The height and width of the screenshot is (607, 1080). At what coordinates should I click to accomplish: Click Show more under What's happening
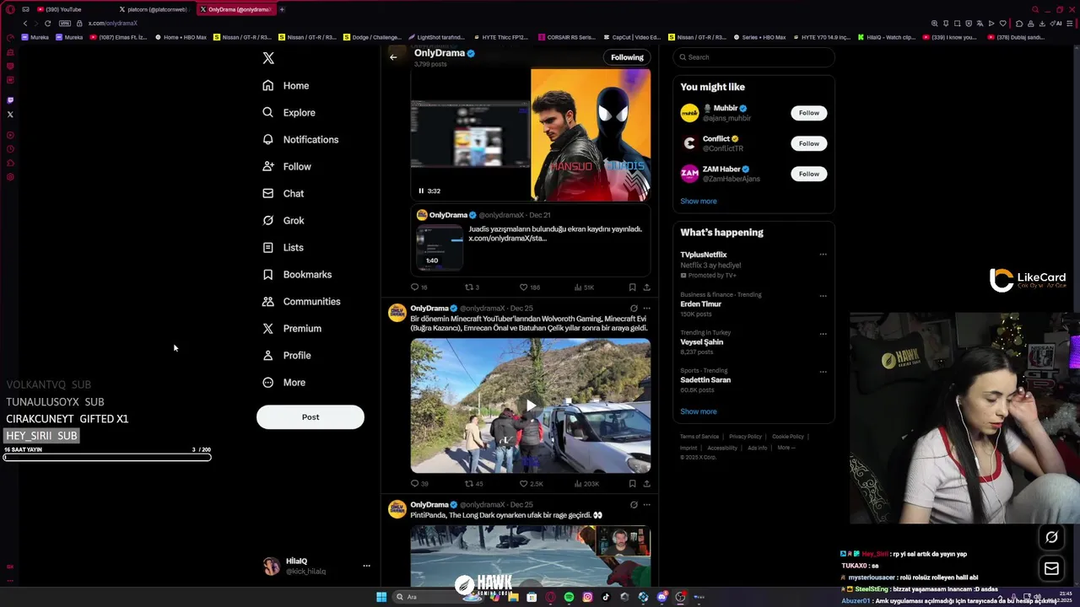click(699, 411)
